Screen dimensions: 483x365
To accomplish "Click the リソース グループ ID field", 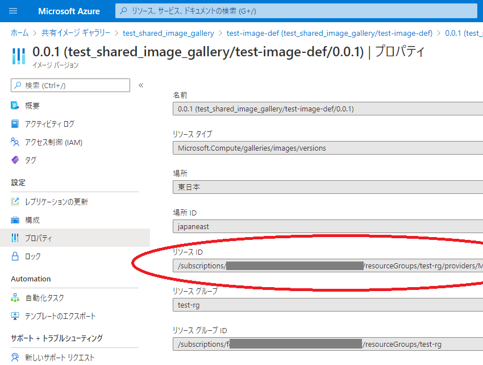I will pos(328,344).
